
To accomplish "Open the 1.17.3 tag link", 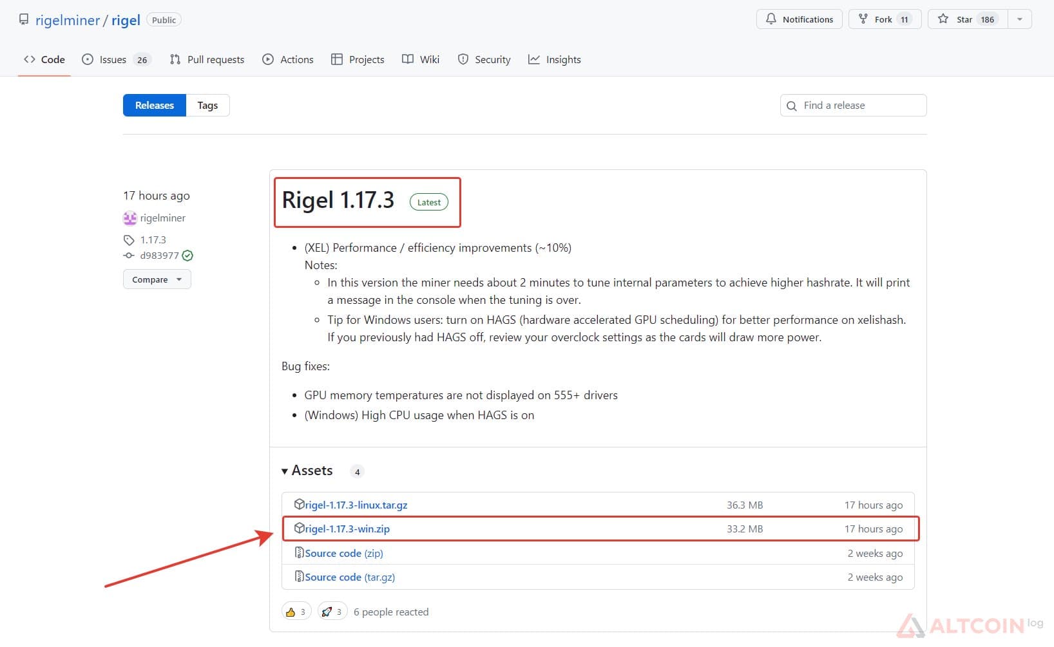I will (x=153, y=239).
